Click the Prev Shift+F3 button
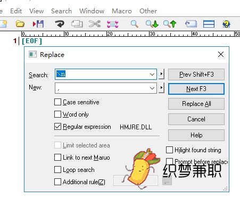Image resolution: width=240 pixels, height=198 pixels. (196, 75)
